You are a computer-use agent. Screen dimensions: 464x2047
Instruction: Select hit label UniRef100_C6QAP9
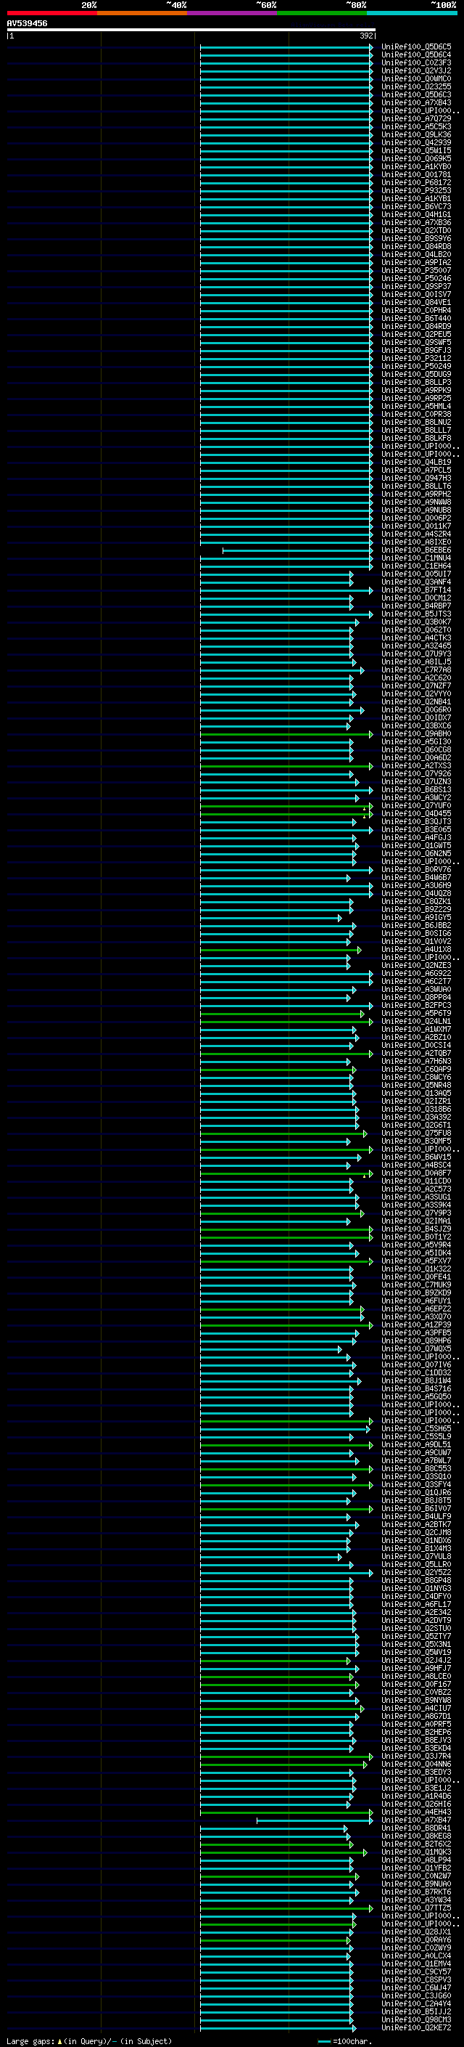[x=416, y=1070]
